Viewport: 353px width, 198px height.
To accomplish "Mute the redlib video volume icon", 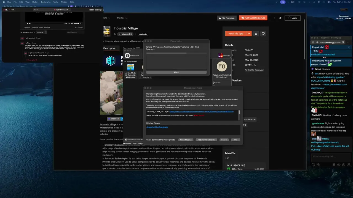I will (x=72, y=23).
